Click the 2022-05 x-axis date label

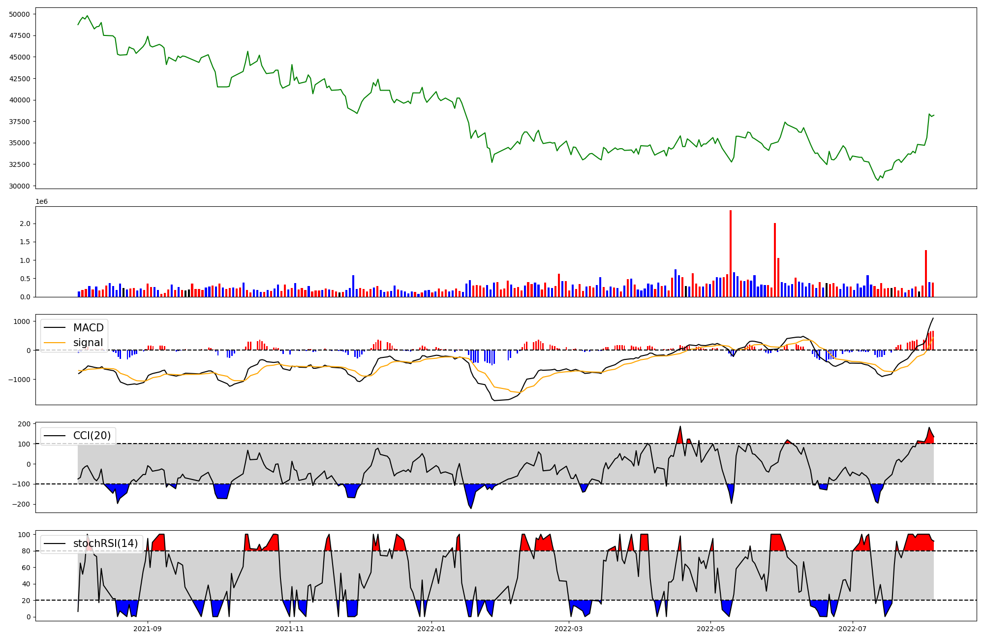[x=710, y=629]
